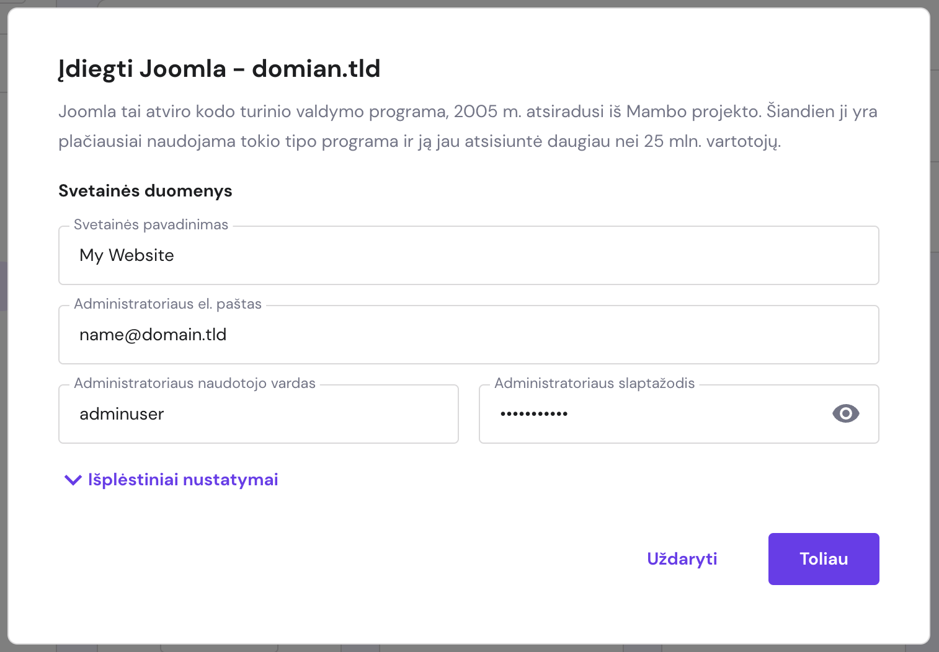The height and width of the screenshot is (652, 939).
Task: Select the Svetainės duomenys heading
Action: tap(145, 190)
